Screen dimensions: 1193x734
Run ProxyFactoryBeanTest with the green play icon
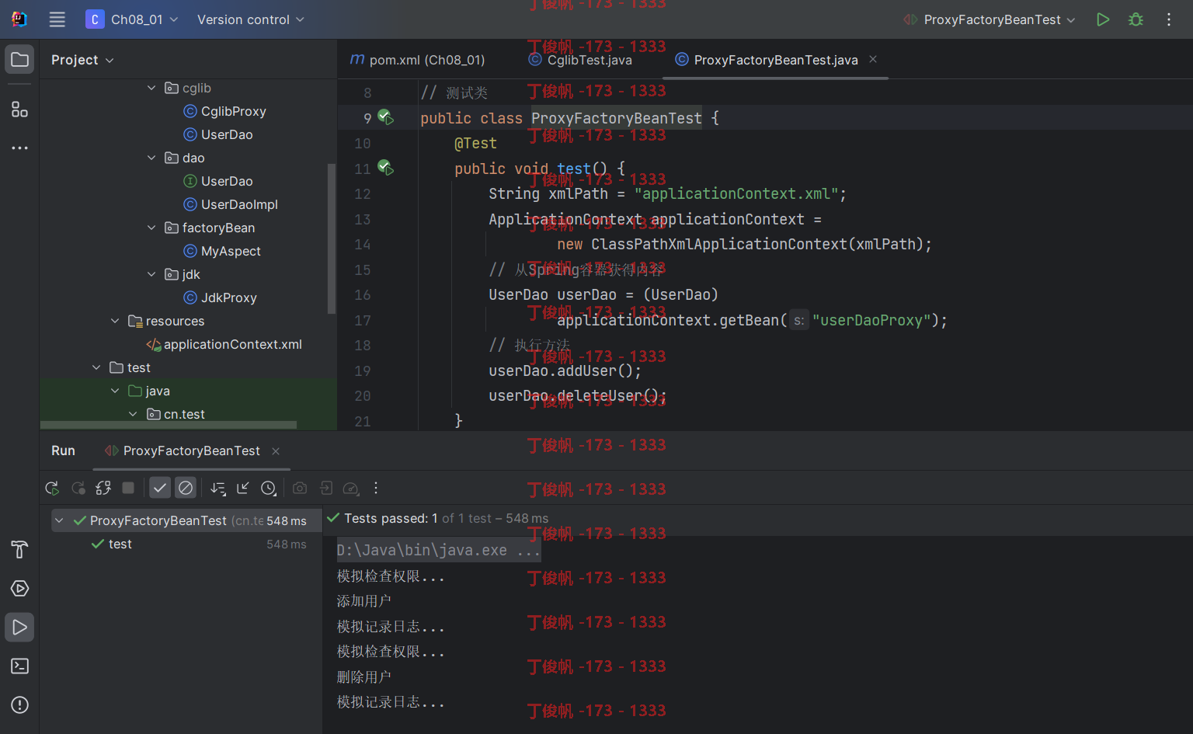coord(1102,19)
